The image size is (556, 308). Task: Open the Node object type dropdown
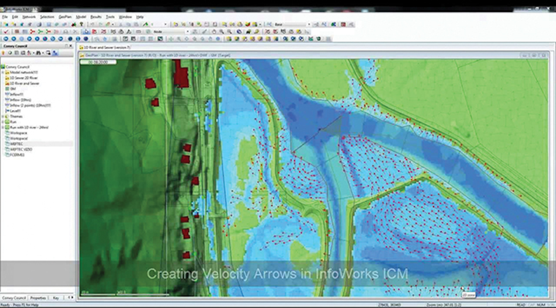click(x=188, y=32)
